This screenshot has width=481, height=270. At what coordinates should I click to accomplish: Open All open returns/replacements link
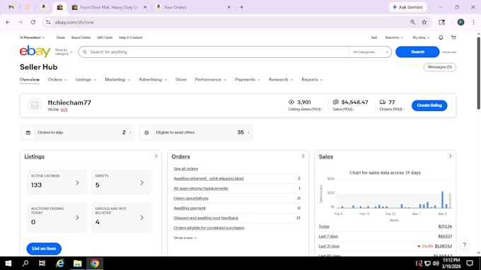point(201,189)
